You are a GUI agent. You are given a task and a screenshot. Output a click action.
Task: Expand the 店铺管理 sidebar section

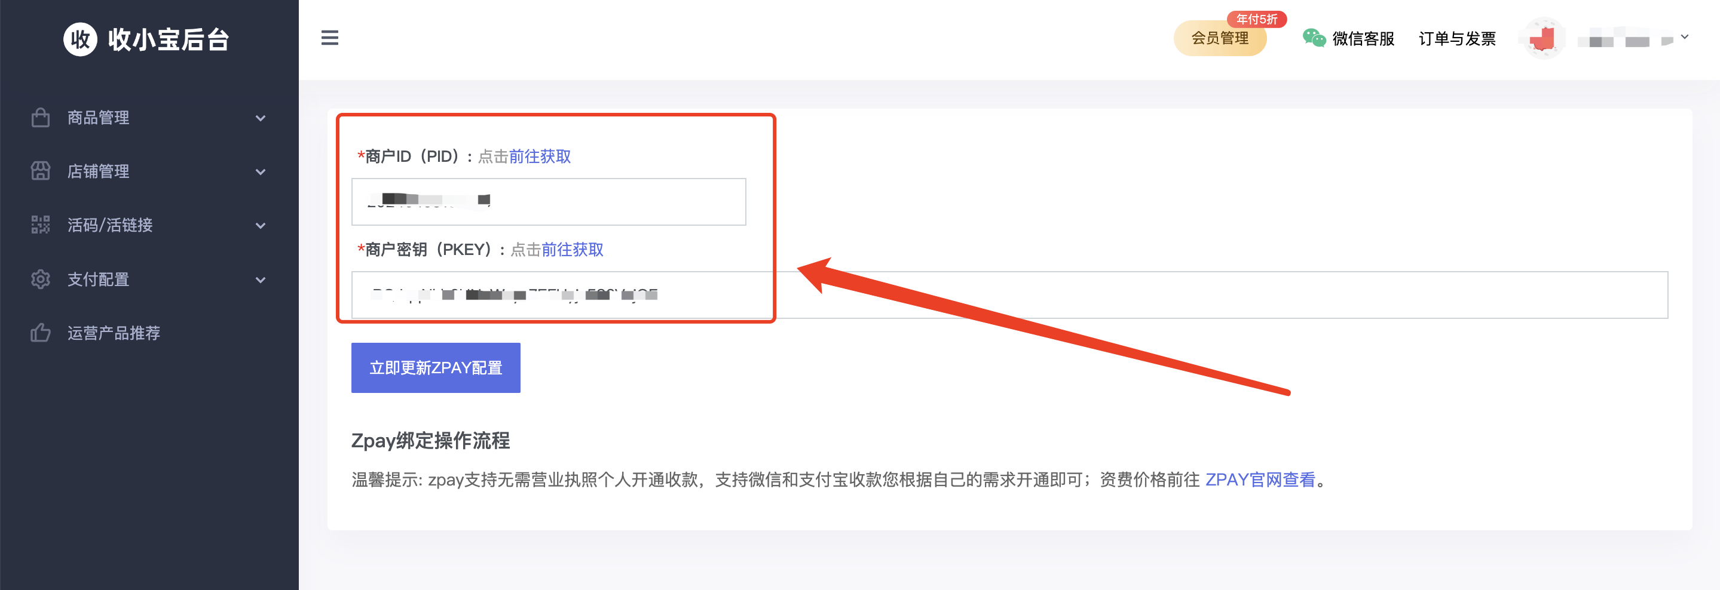tap(261, 171)
